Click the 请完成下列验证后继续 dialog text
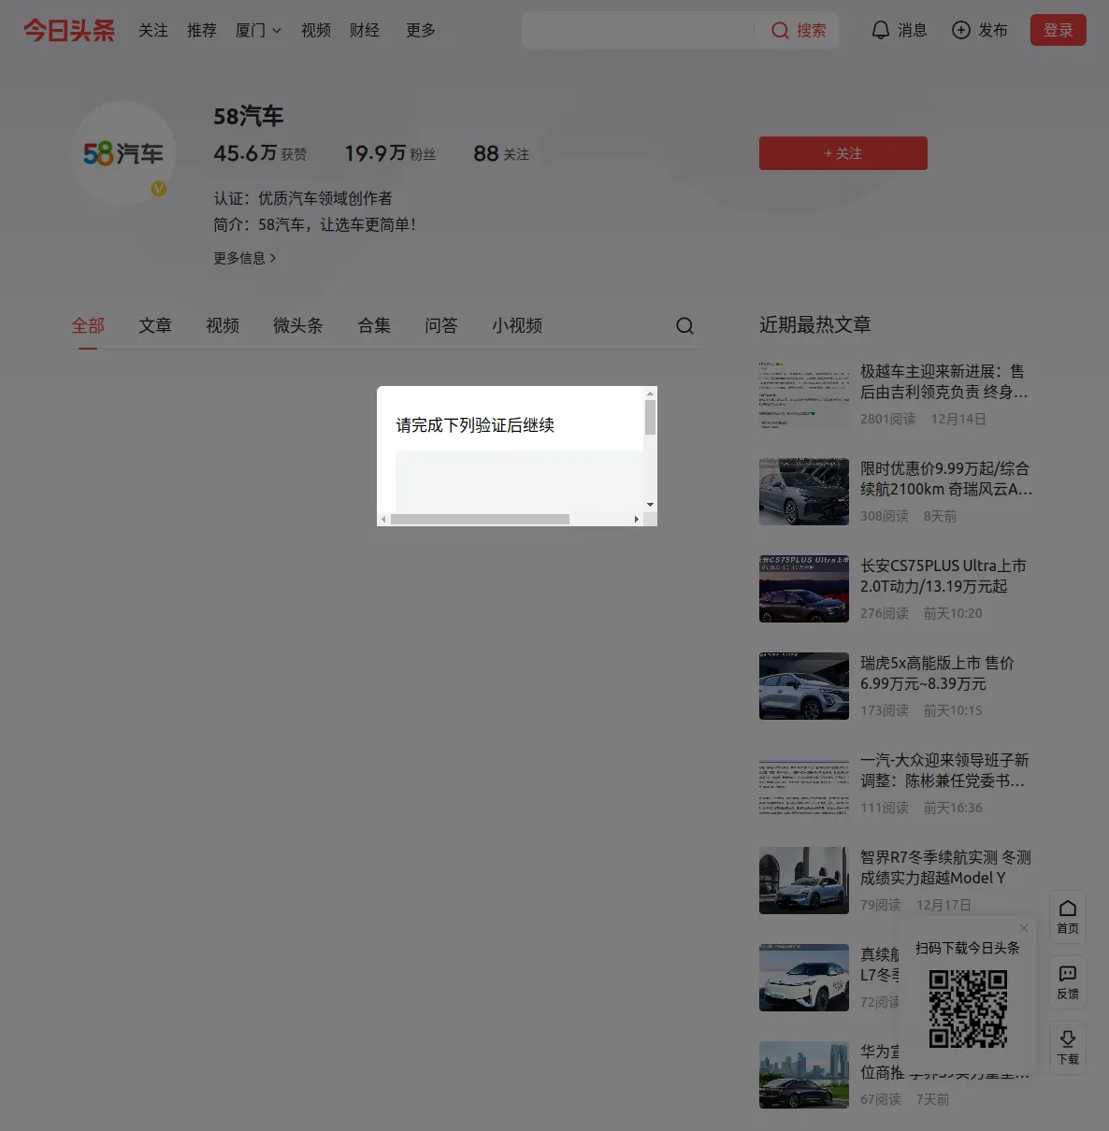Viewport: 1109px width, 1131px height. (475, 425)
